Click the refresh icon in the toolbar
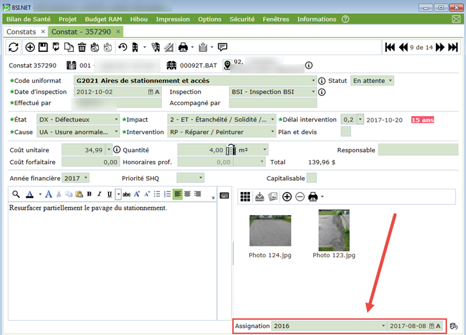The width and height of the screenshot is (466, 335). (x=13, y=47)
